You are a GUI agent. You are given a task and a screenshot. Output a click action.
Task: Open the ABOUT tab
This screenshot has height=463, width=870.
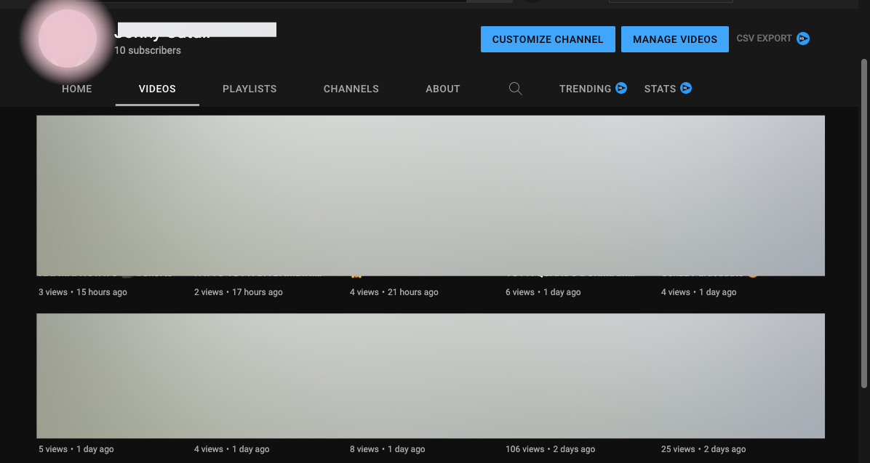pyautogui.click(x=443, y=89)
